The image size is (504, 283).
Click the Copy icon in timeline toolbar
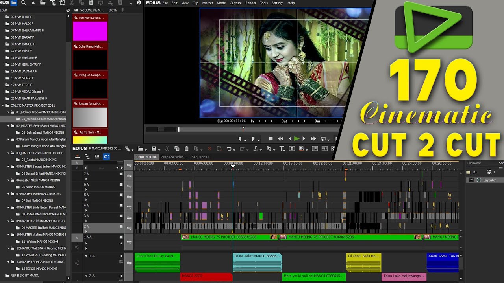point(177,149)
